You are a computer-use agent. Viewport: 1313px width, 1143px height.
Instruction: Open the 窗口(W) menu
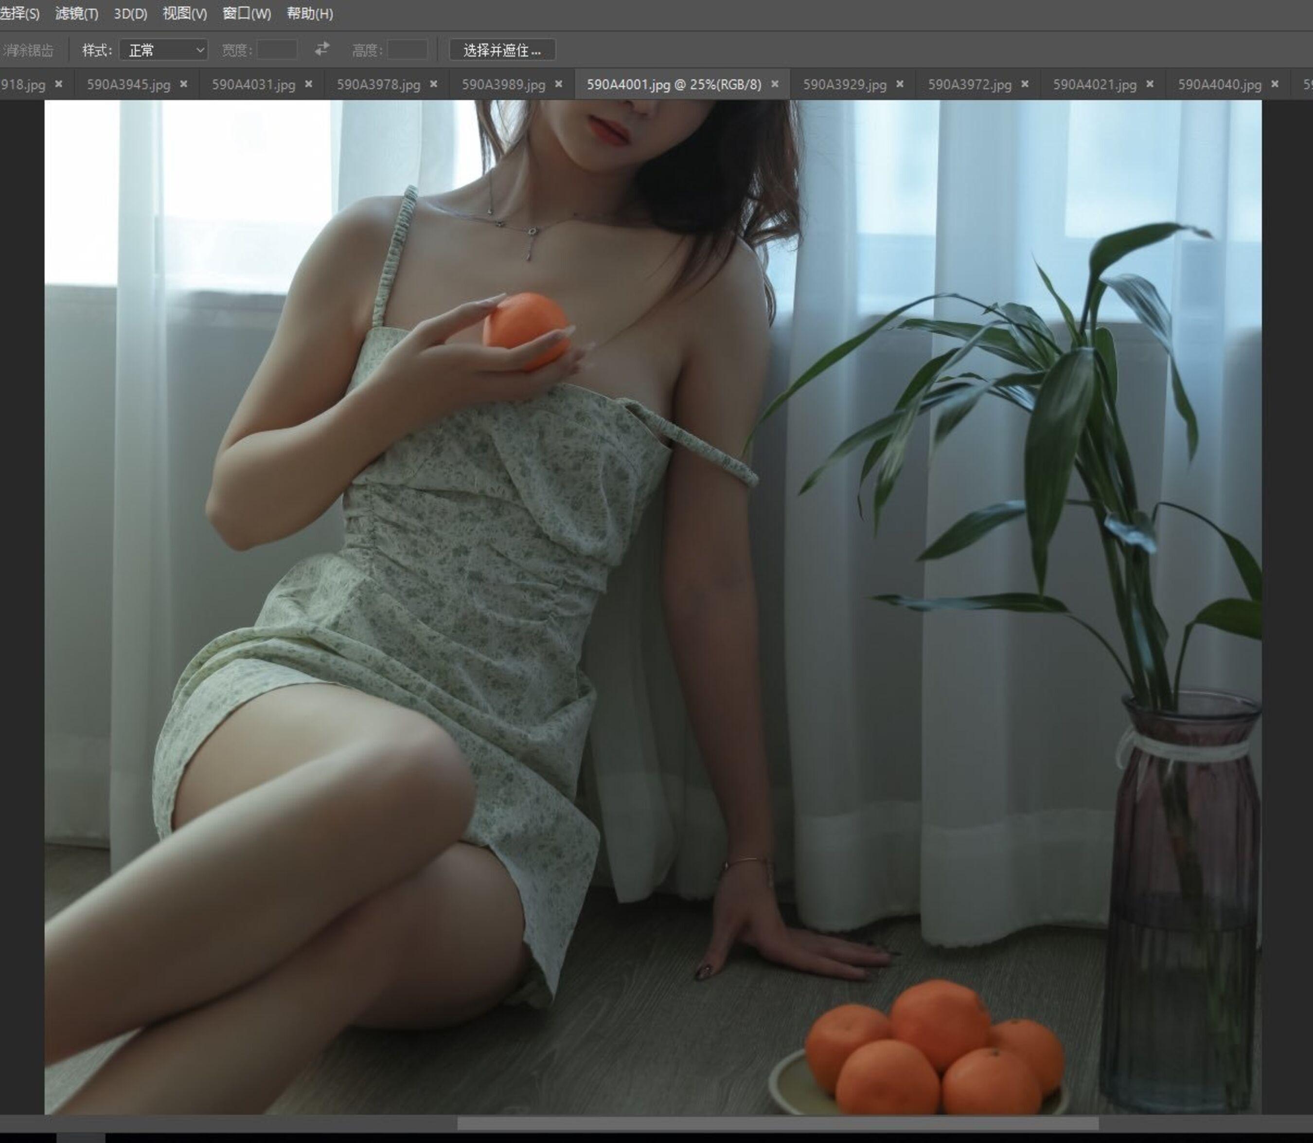247,14
